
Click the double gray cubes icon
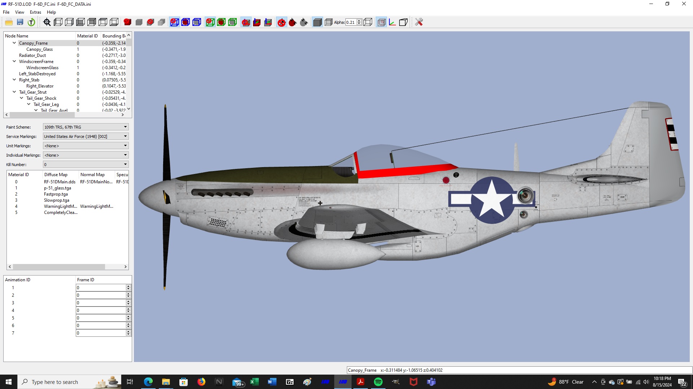point(162,22)
